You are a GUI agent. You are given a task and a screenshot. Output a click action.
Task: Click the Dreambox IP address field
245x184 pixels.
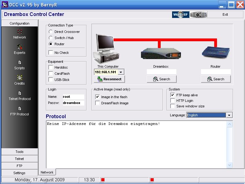coord(162,72)
